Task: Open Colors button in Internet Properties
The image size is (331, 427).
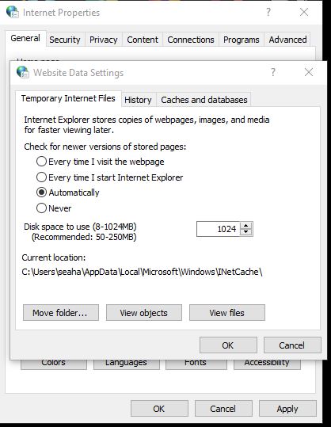Action: coord(54,364)
